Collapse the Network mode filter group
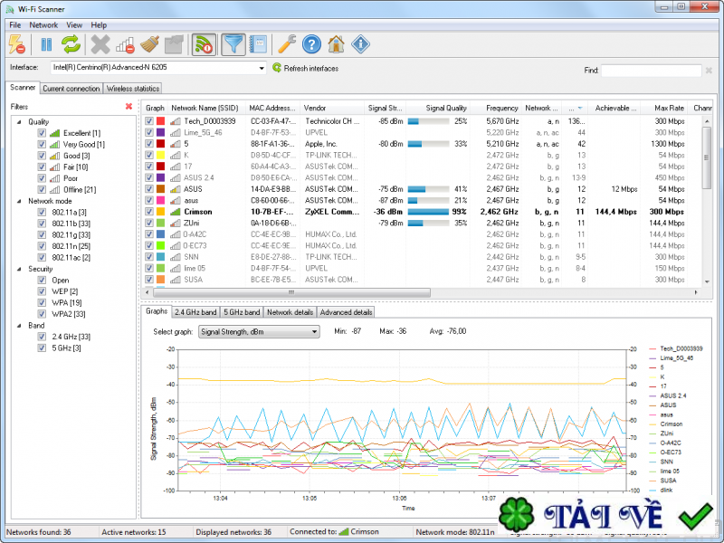 coord(20,201)
